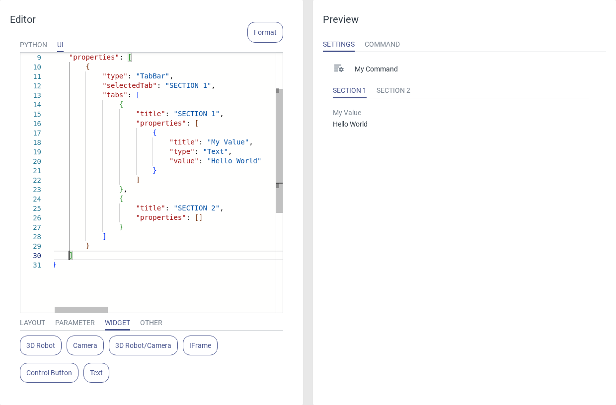Click the editor's horizontal scrollbar thumb
This screenshot has width=616, height=405.
point(81,310)
